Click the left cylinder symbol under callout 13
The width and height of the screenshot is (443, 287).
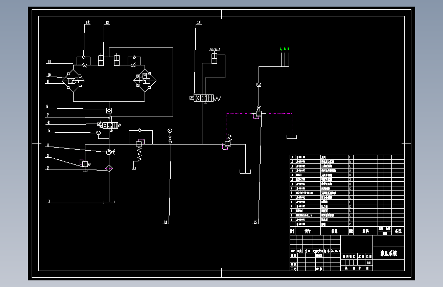tap(101, 60)
